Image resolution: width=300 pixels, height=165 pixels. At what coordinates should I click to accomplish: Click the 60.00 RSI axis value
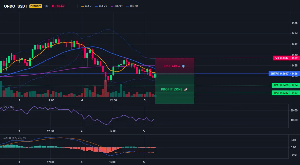pyautogui.click(x=294, y=110)
